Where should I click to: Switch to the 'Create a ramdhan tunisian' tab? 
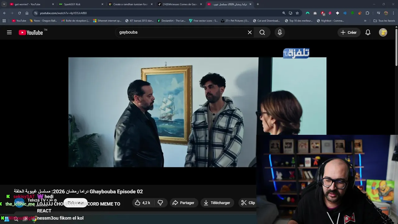[x=130, y=4]
